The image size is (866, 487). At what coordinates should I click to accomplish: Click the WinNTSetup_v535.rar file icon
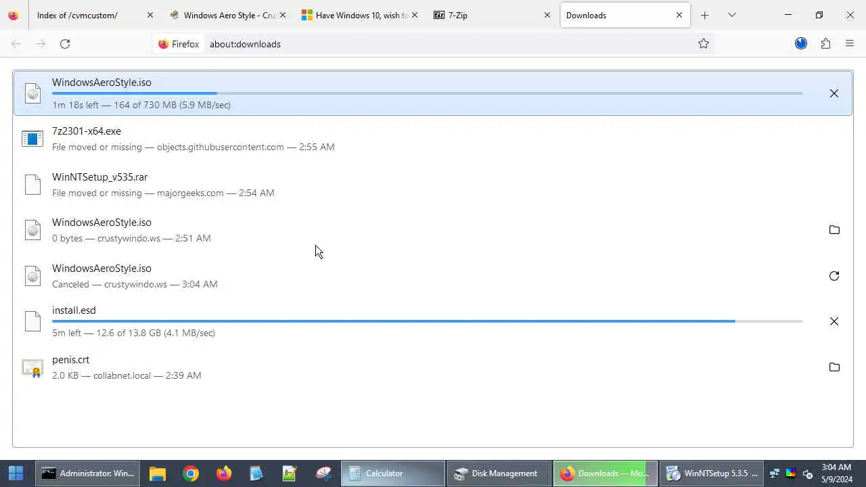pos(32,185)
